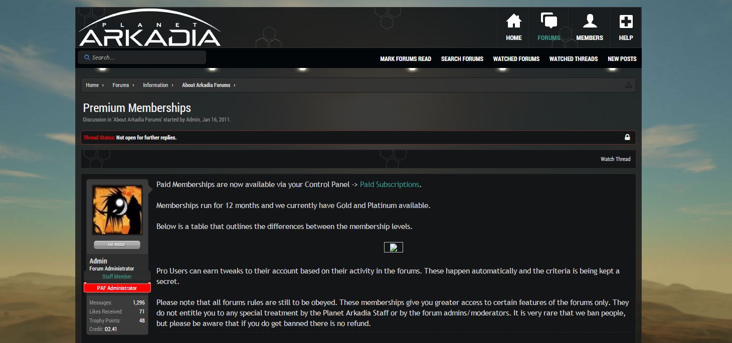Click the Paid Subscriptions link
Image resolution: width=732 pixels, height=343 pixels.
pos(389,184)
